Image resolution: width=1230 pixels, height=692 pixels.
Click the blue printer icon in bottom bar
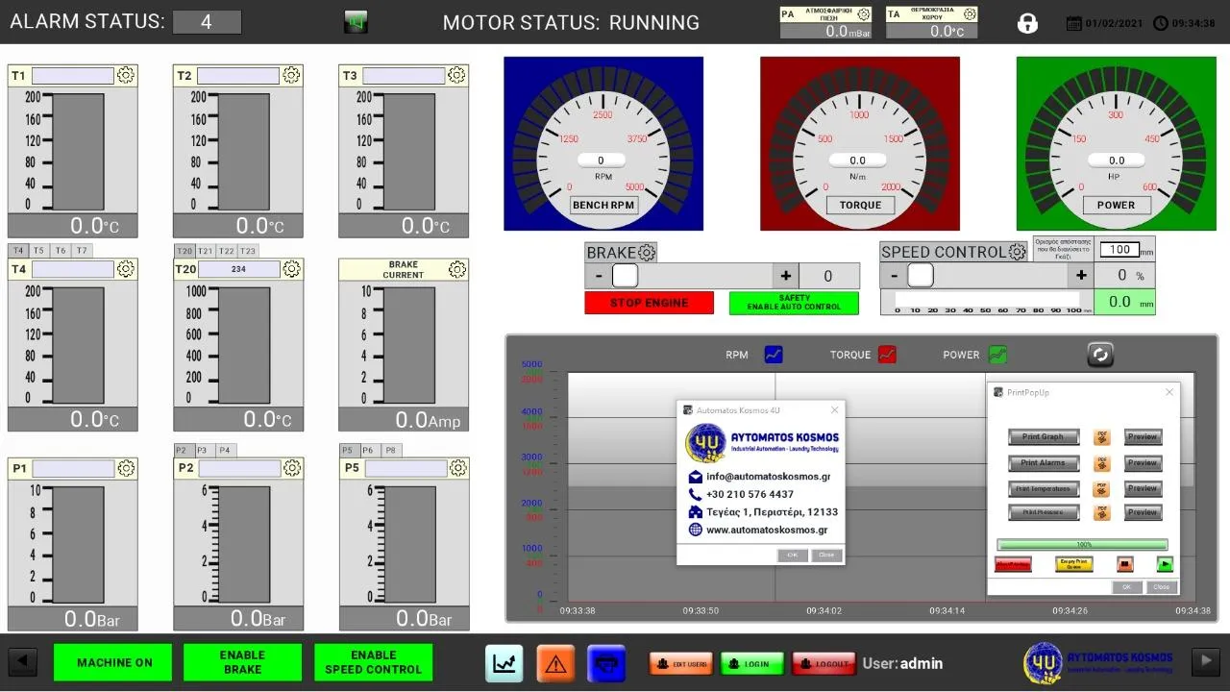[x=605, y=663]
